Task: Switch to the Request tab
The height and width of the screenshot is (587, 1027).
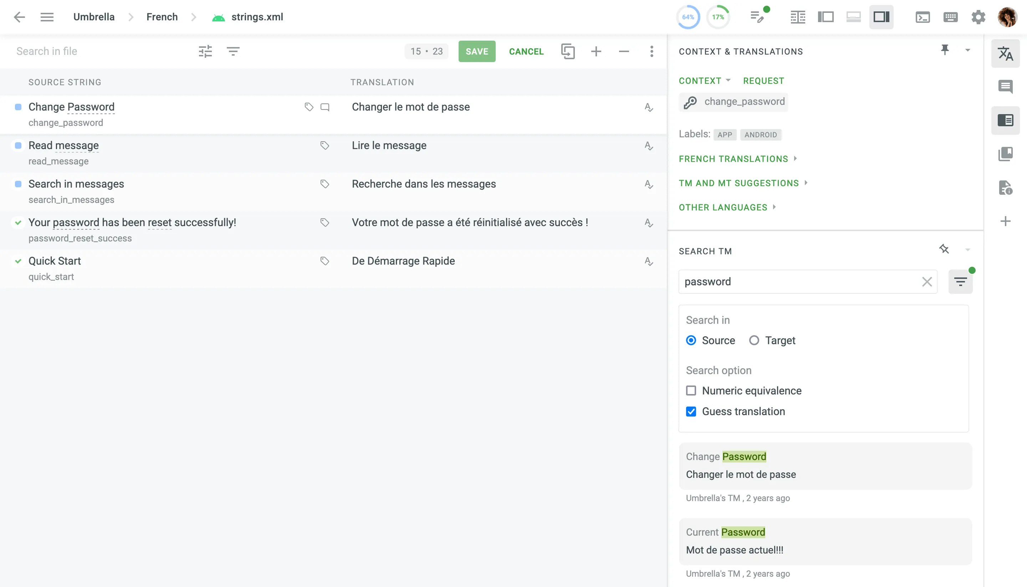Action: 763,81
